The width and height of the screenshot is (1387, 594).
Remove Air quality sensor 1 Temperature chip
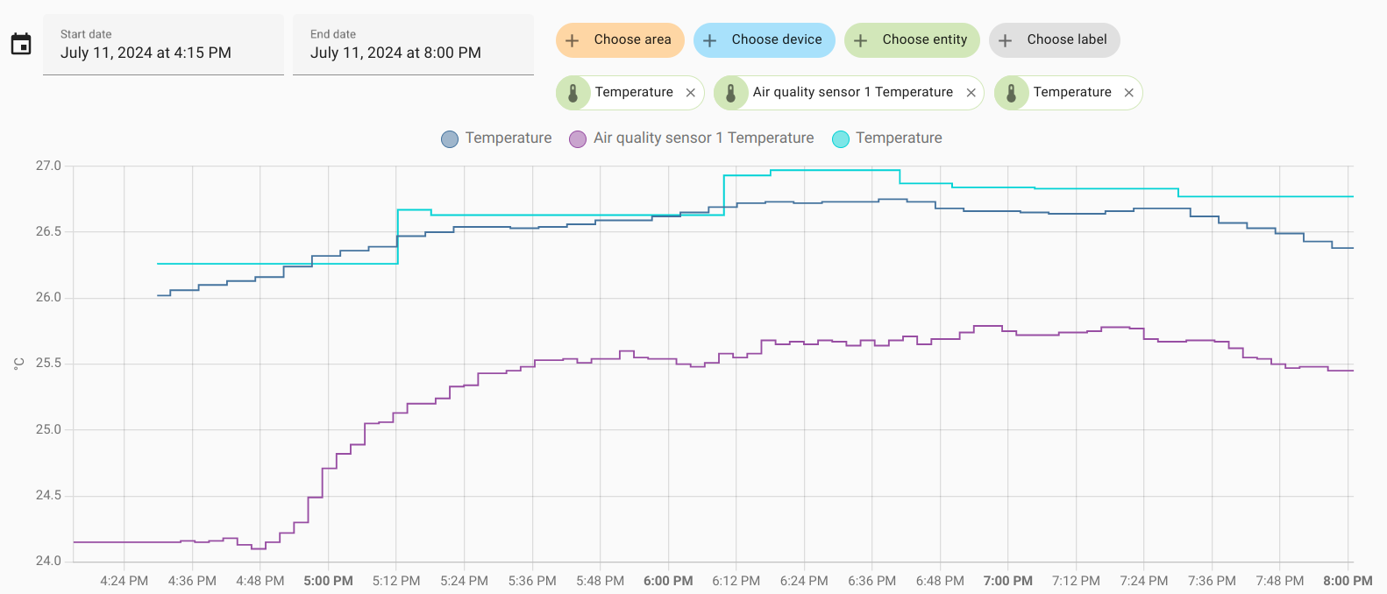click(971, 93)
